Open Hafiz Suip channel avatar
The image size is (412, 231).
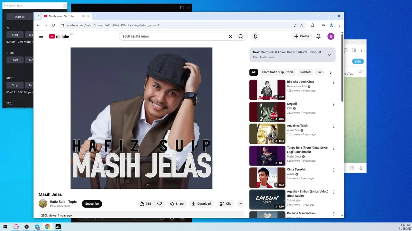[x=43, y=203]
